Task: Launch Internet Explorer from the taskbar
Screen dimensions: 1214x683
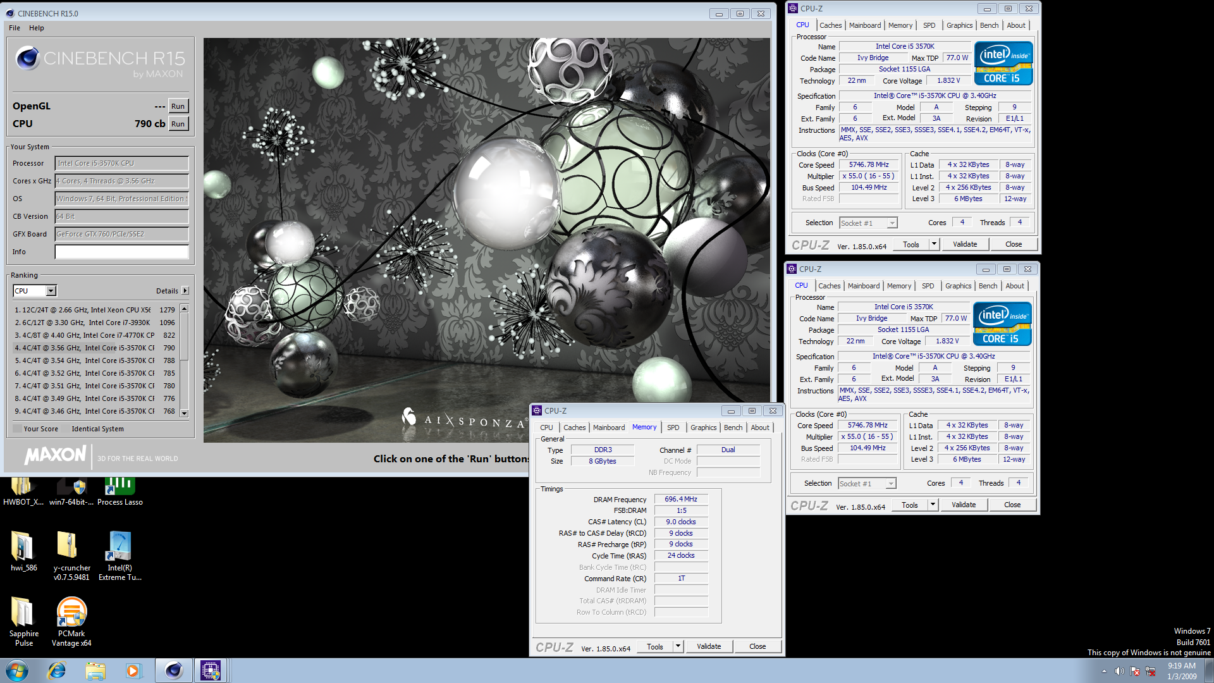Action: coord(57,670)
